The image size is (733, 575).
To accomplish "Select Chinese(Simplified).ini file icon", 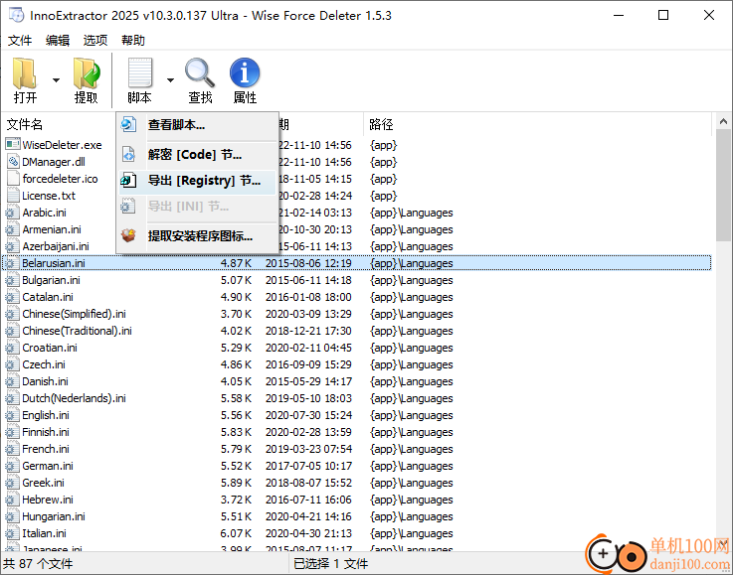I will tap(13, 314).
